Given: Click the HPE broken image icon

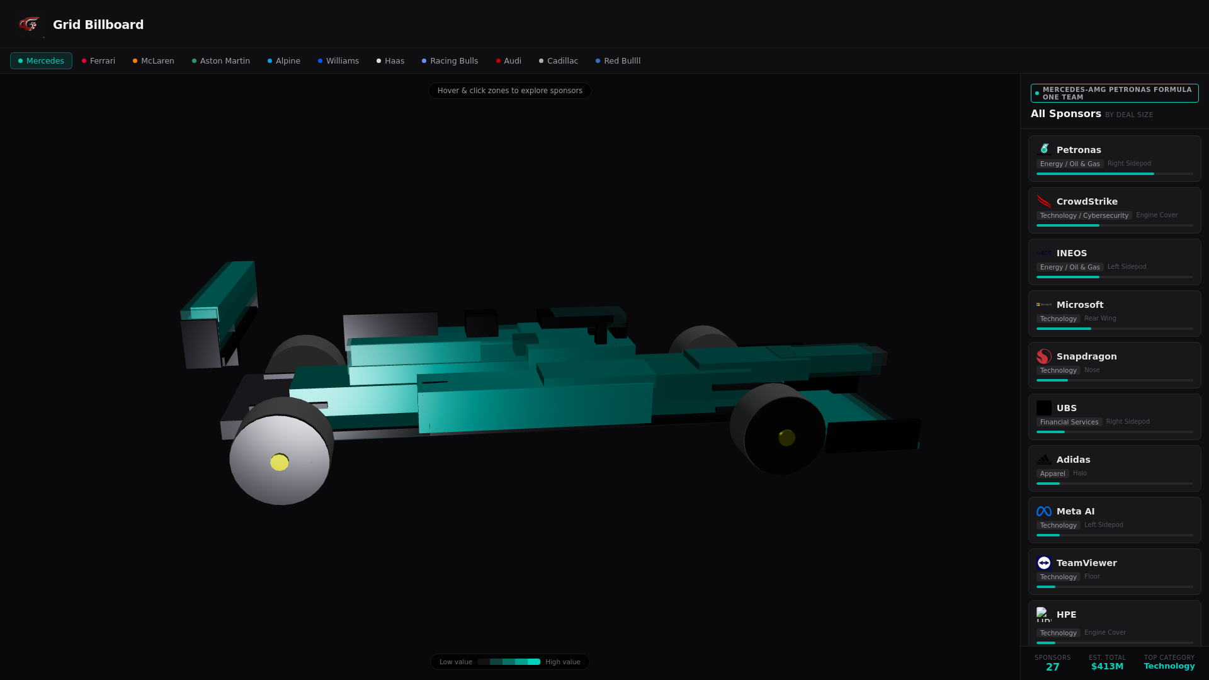Looking at the screenshot, I should pos(1044,615).
